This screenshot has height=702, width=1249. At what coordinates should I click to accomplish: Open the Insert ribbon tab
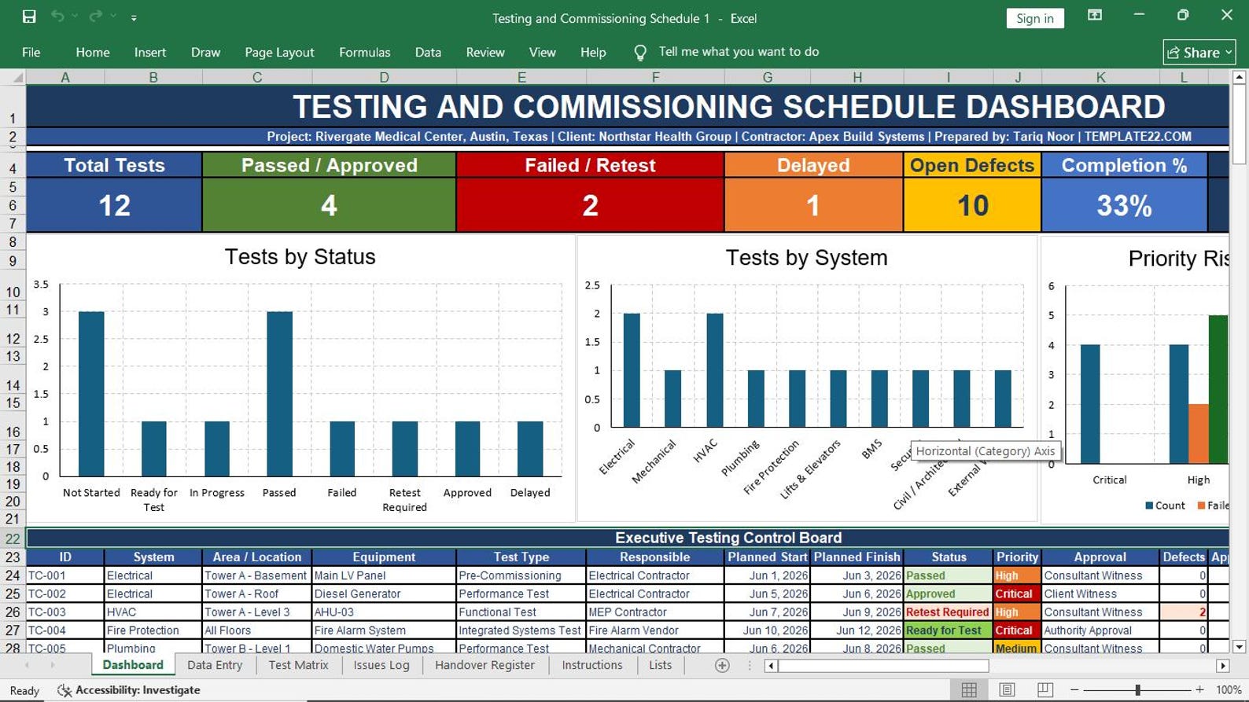coord(150,52)
